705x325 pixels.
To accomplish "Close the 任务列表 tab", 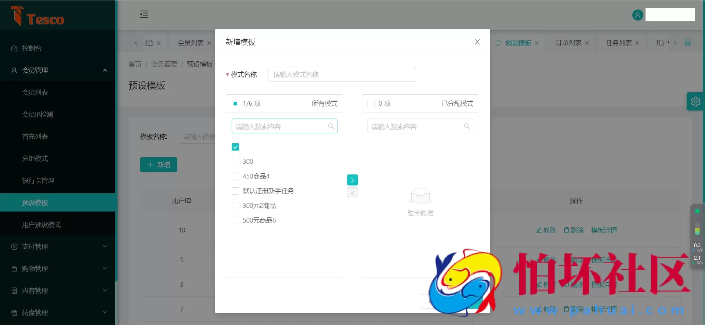I will (x=637, y=43).
